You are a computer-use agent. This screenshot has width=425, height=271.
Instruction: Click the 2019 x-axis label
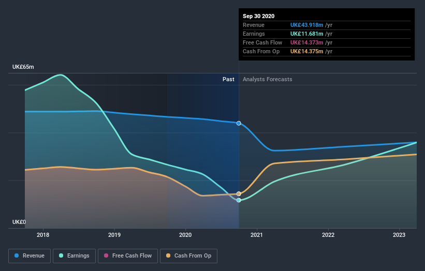tap(114, 235)
